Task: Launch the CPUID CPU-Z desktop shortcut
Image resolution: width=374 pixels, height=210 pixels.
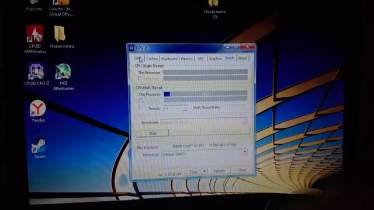Action: tap(37, 74)
